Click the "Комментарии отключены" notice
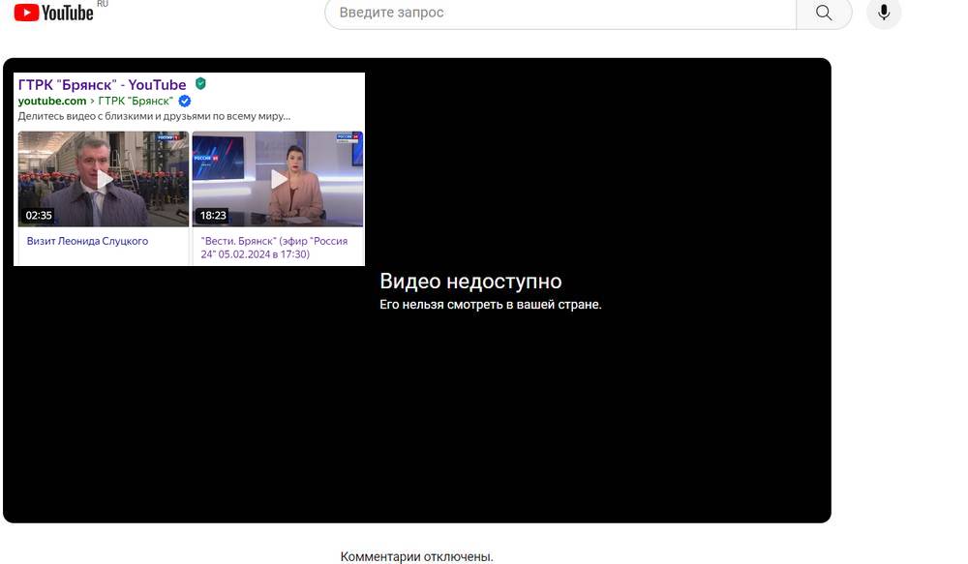Image resolution: width=968 pixels, height=564 pixels. [416, 556]
